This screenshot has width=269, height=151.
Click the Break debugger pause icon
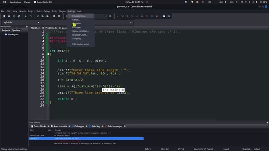point(152,16)
